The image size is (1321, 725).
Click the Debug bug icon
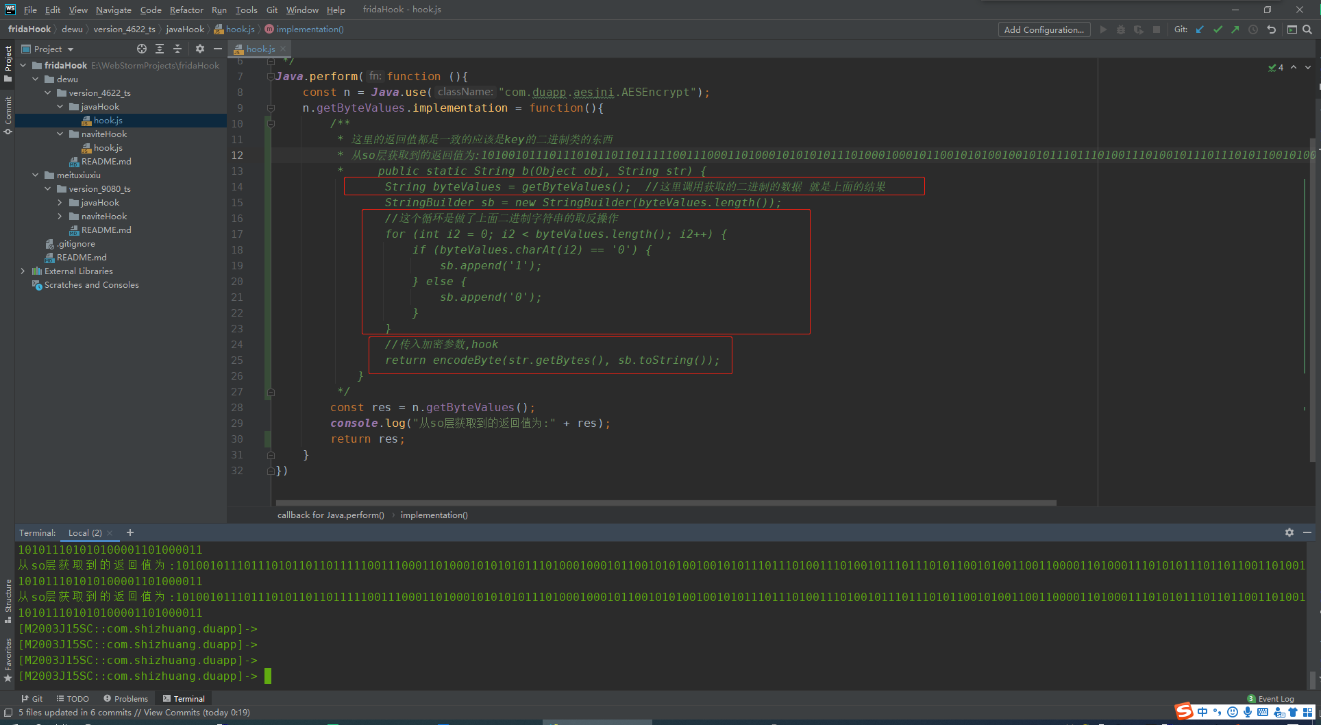1121,29
